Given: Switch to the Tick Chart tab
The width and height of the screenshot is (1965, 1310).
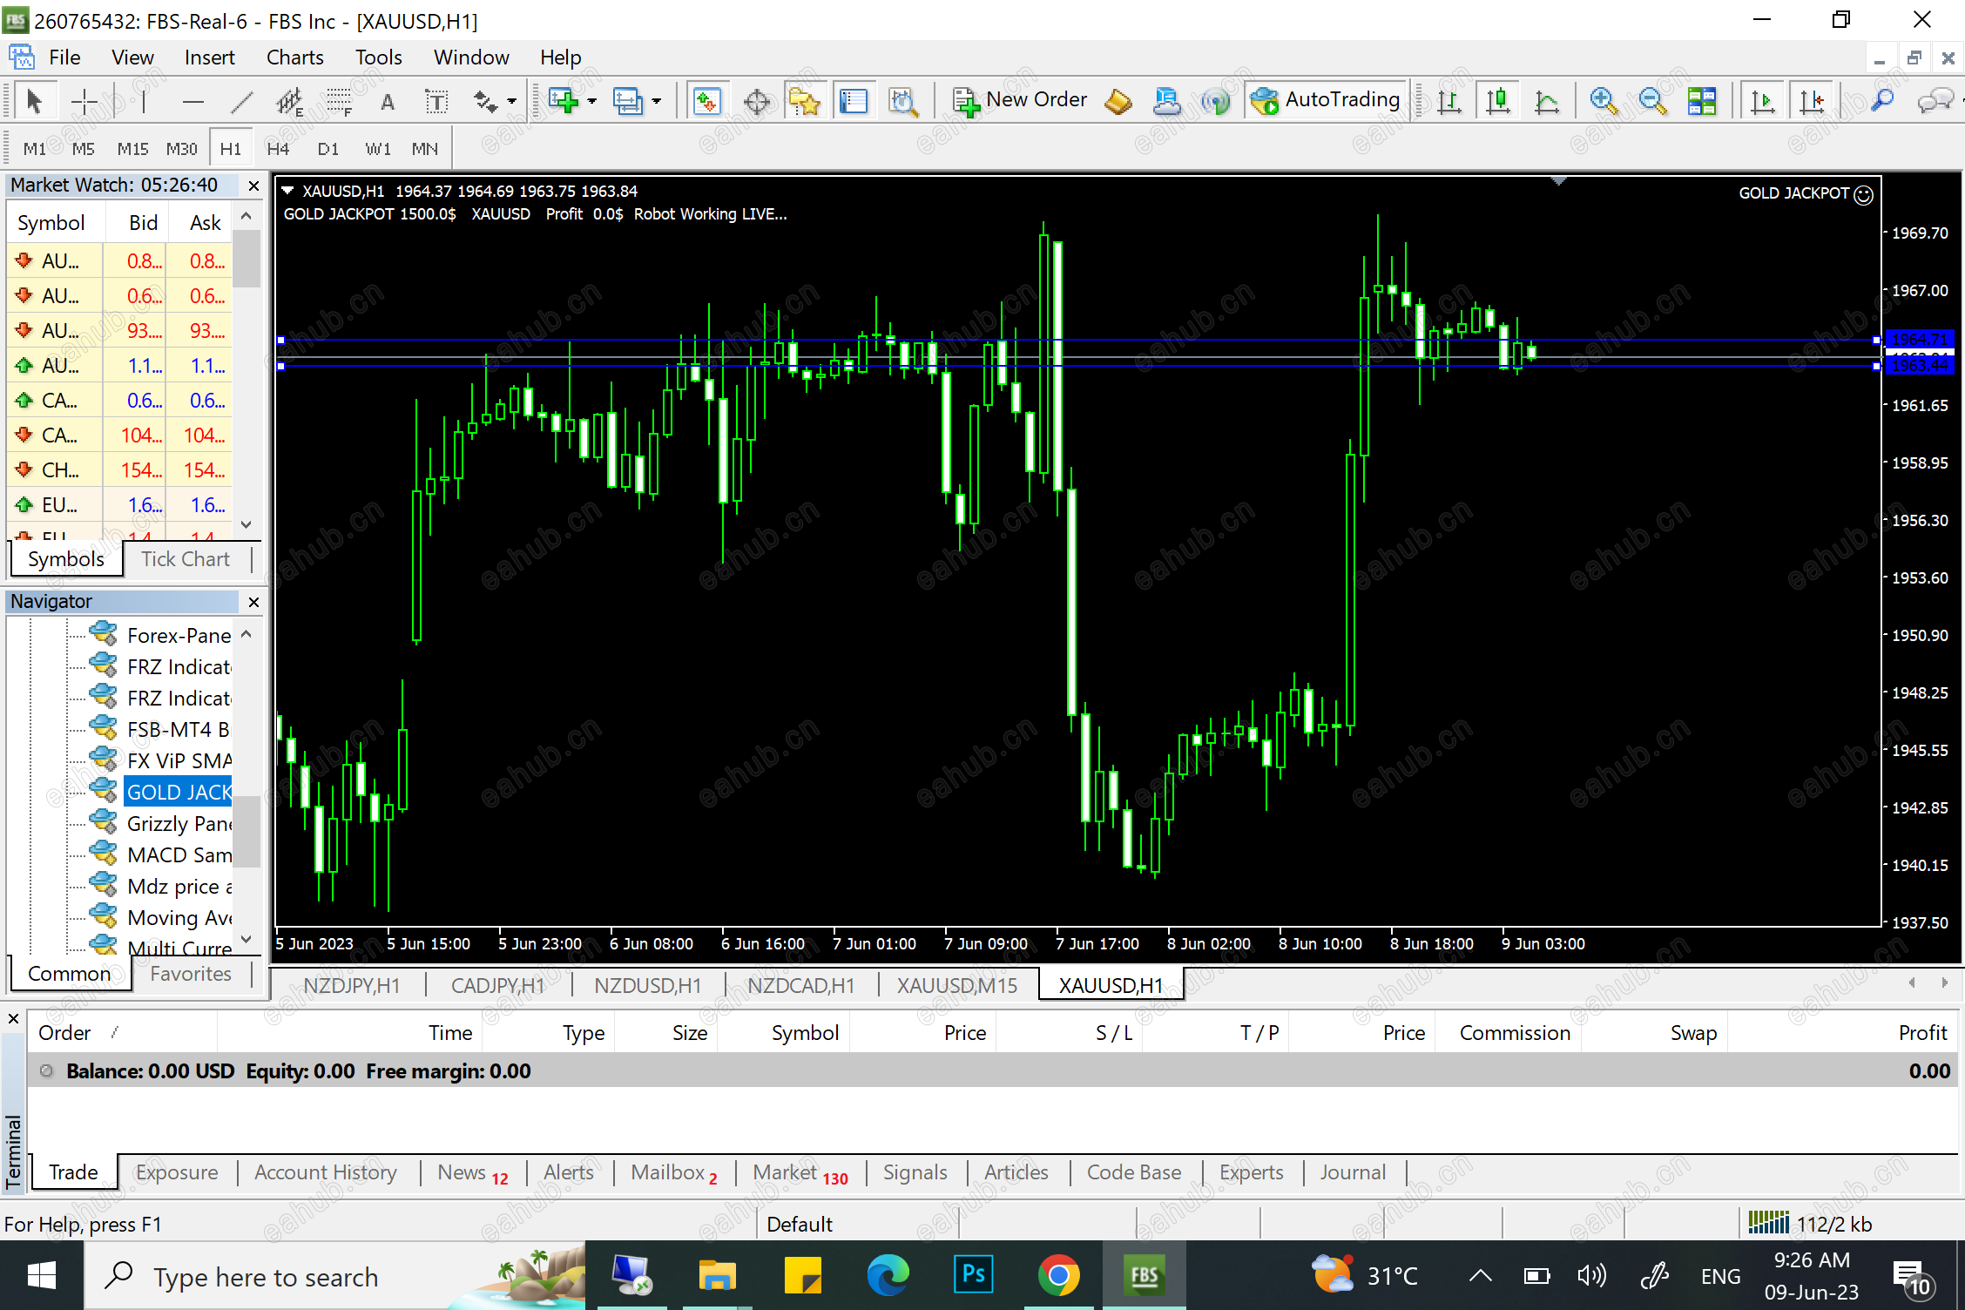Looking at the screenshot, I should point(186,559).
